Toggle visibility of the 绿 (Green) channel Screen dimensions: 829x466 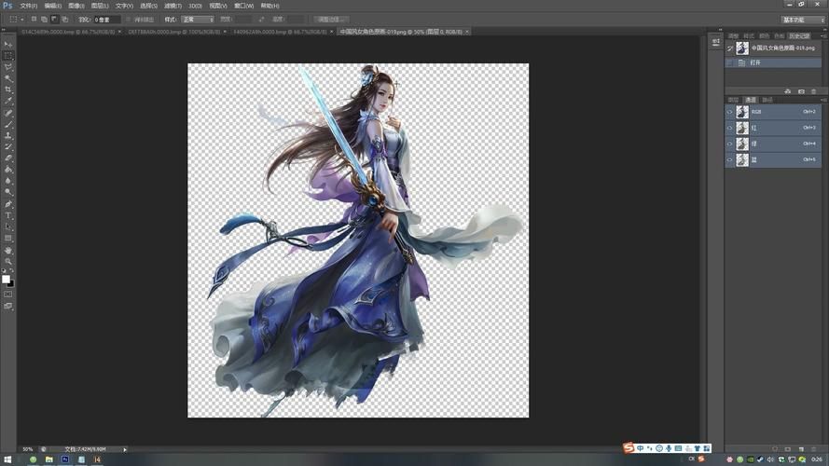click(x=729, y=144)
